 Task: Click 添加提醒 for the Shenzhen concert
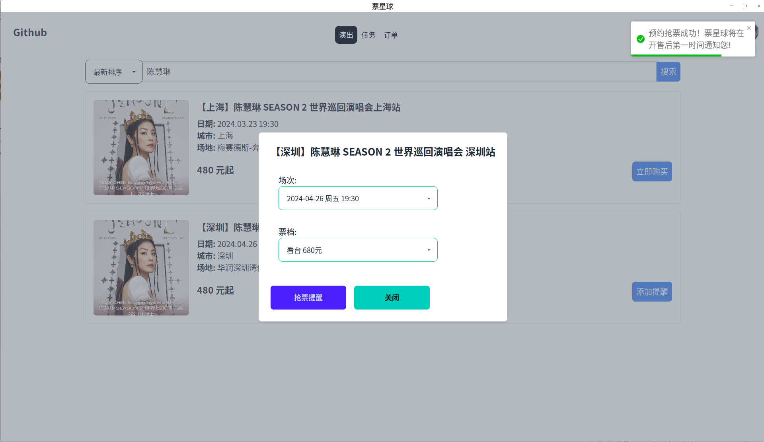tap(652, 292)
